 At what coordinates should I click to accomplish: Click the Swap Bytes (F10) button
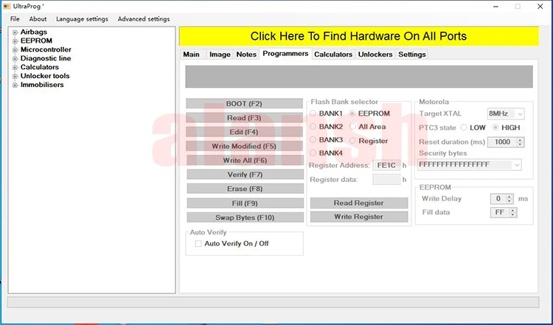pos(245,217)
